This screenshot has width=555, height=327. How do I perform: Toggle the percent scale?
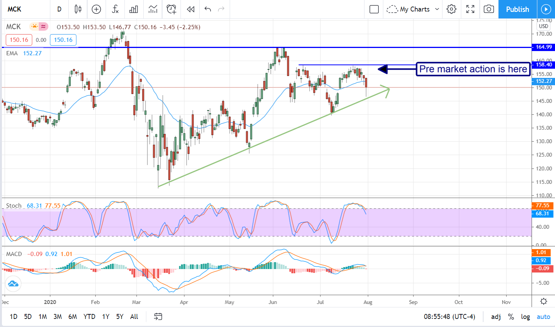click(511, 317)
